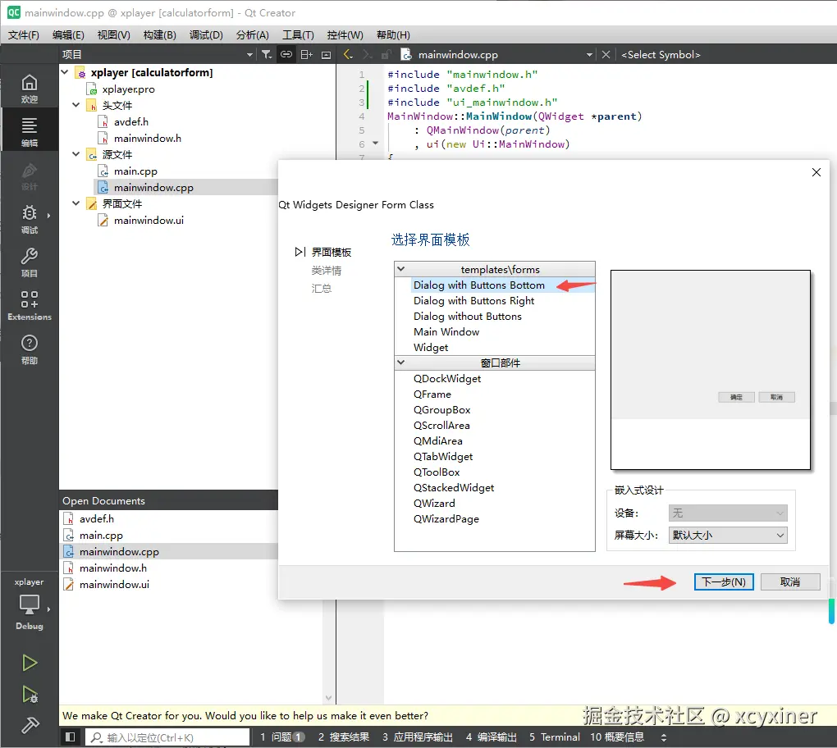Select Dialog with Buttons Bottom template
Screen dimensions: 837x748
(x=479, y=285)
